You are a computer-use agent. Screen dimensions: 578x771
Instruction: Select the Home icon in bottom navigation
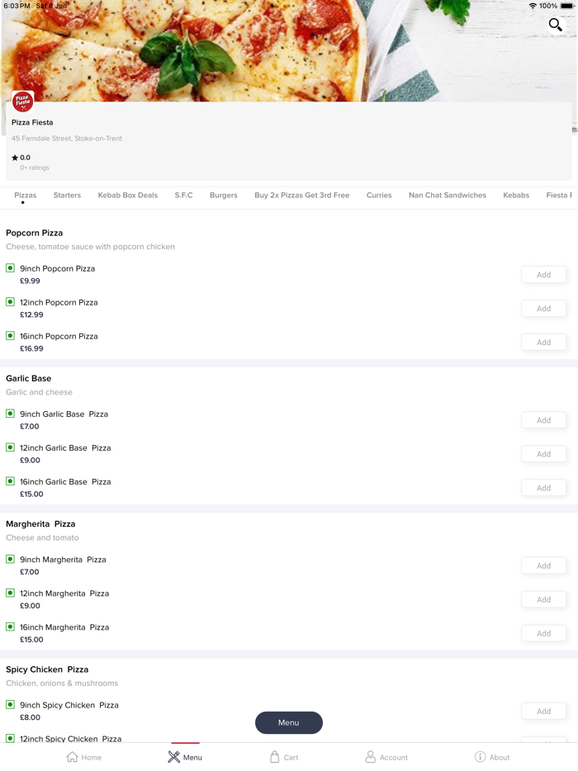(83, 756)
